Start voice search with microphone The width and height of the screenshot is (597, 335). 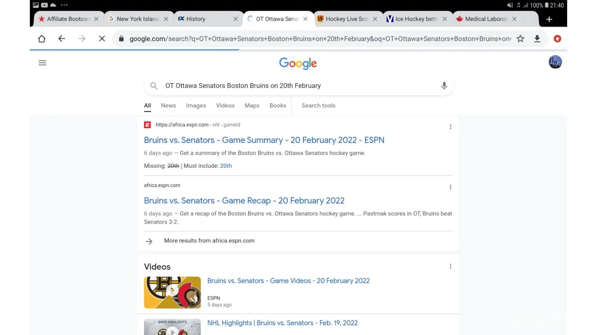tap(444, 86)
